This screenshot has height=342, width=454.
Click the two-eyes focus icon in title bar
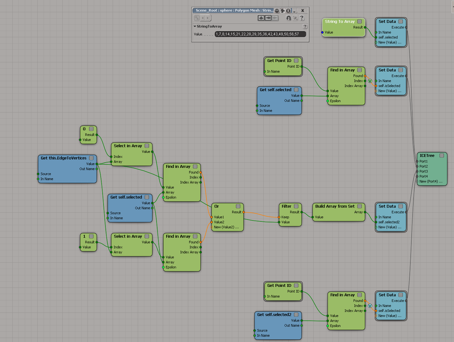277,11
